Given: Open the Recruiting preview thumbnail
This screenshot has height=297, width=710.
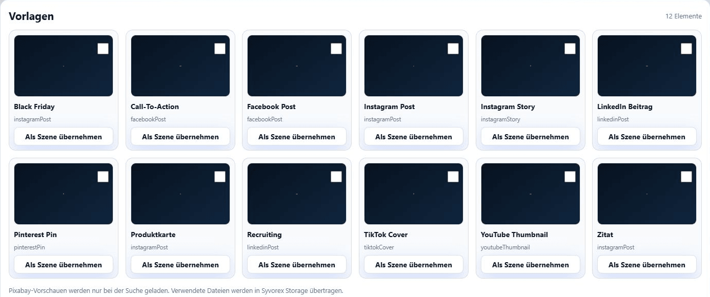Looking at the screenshot, I should tap(297, 194).
